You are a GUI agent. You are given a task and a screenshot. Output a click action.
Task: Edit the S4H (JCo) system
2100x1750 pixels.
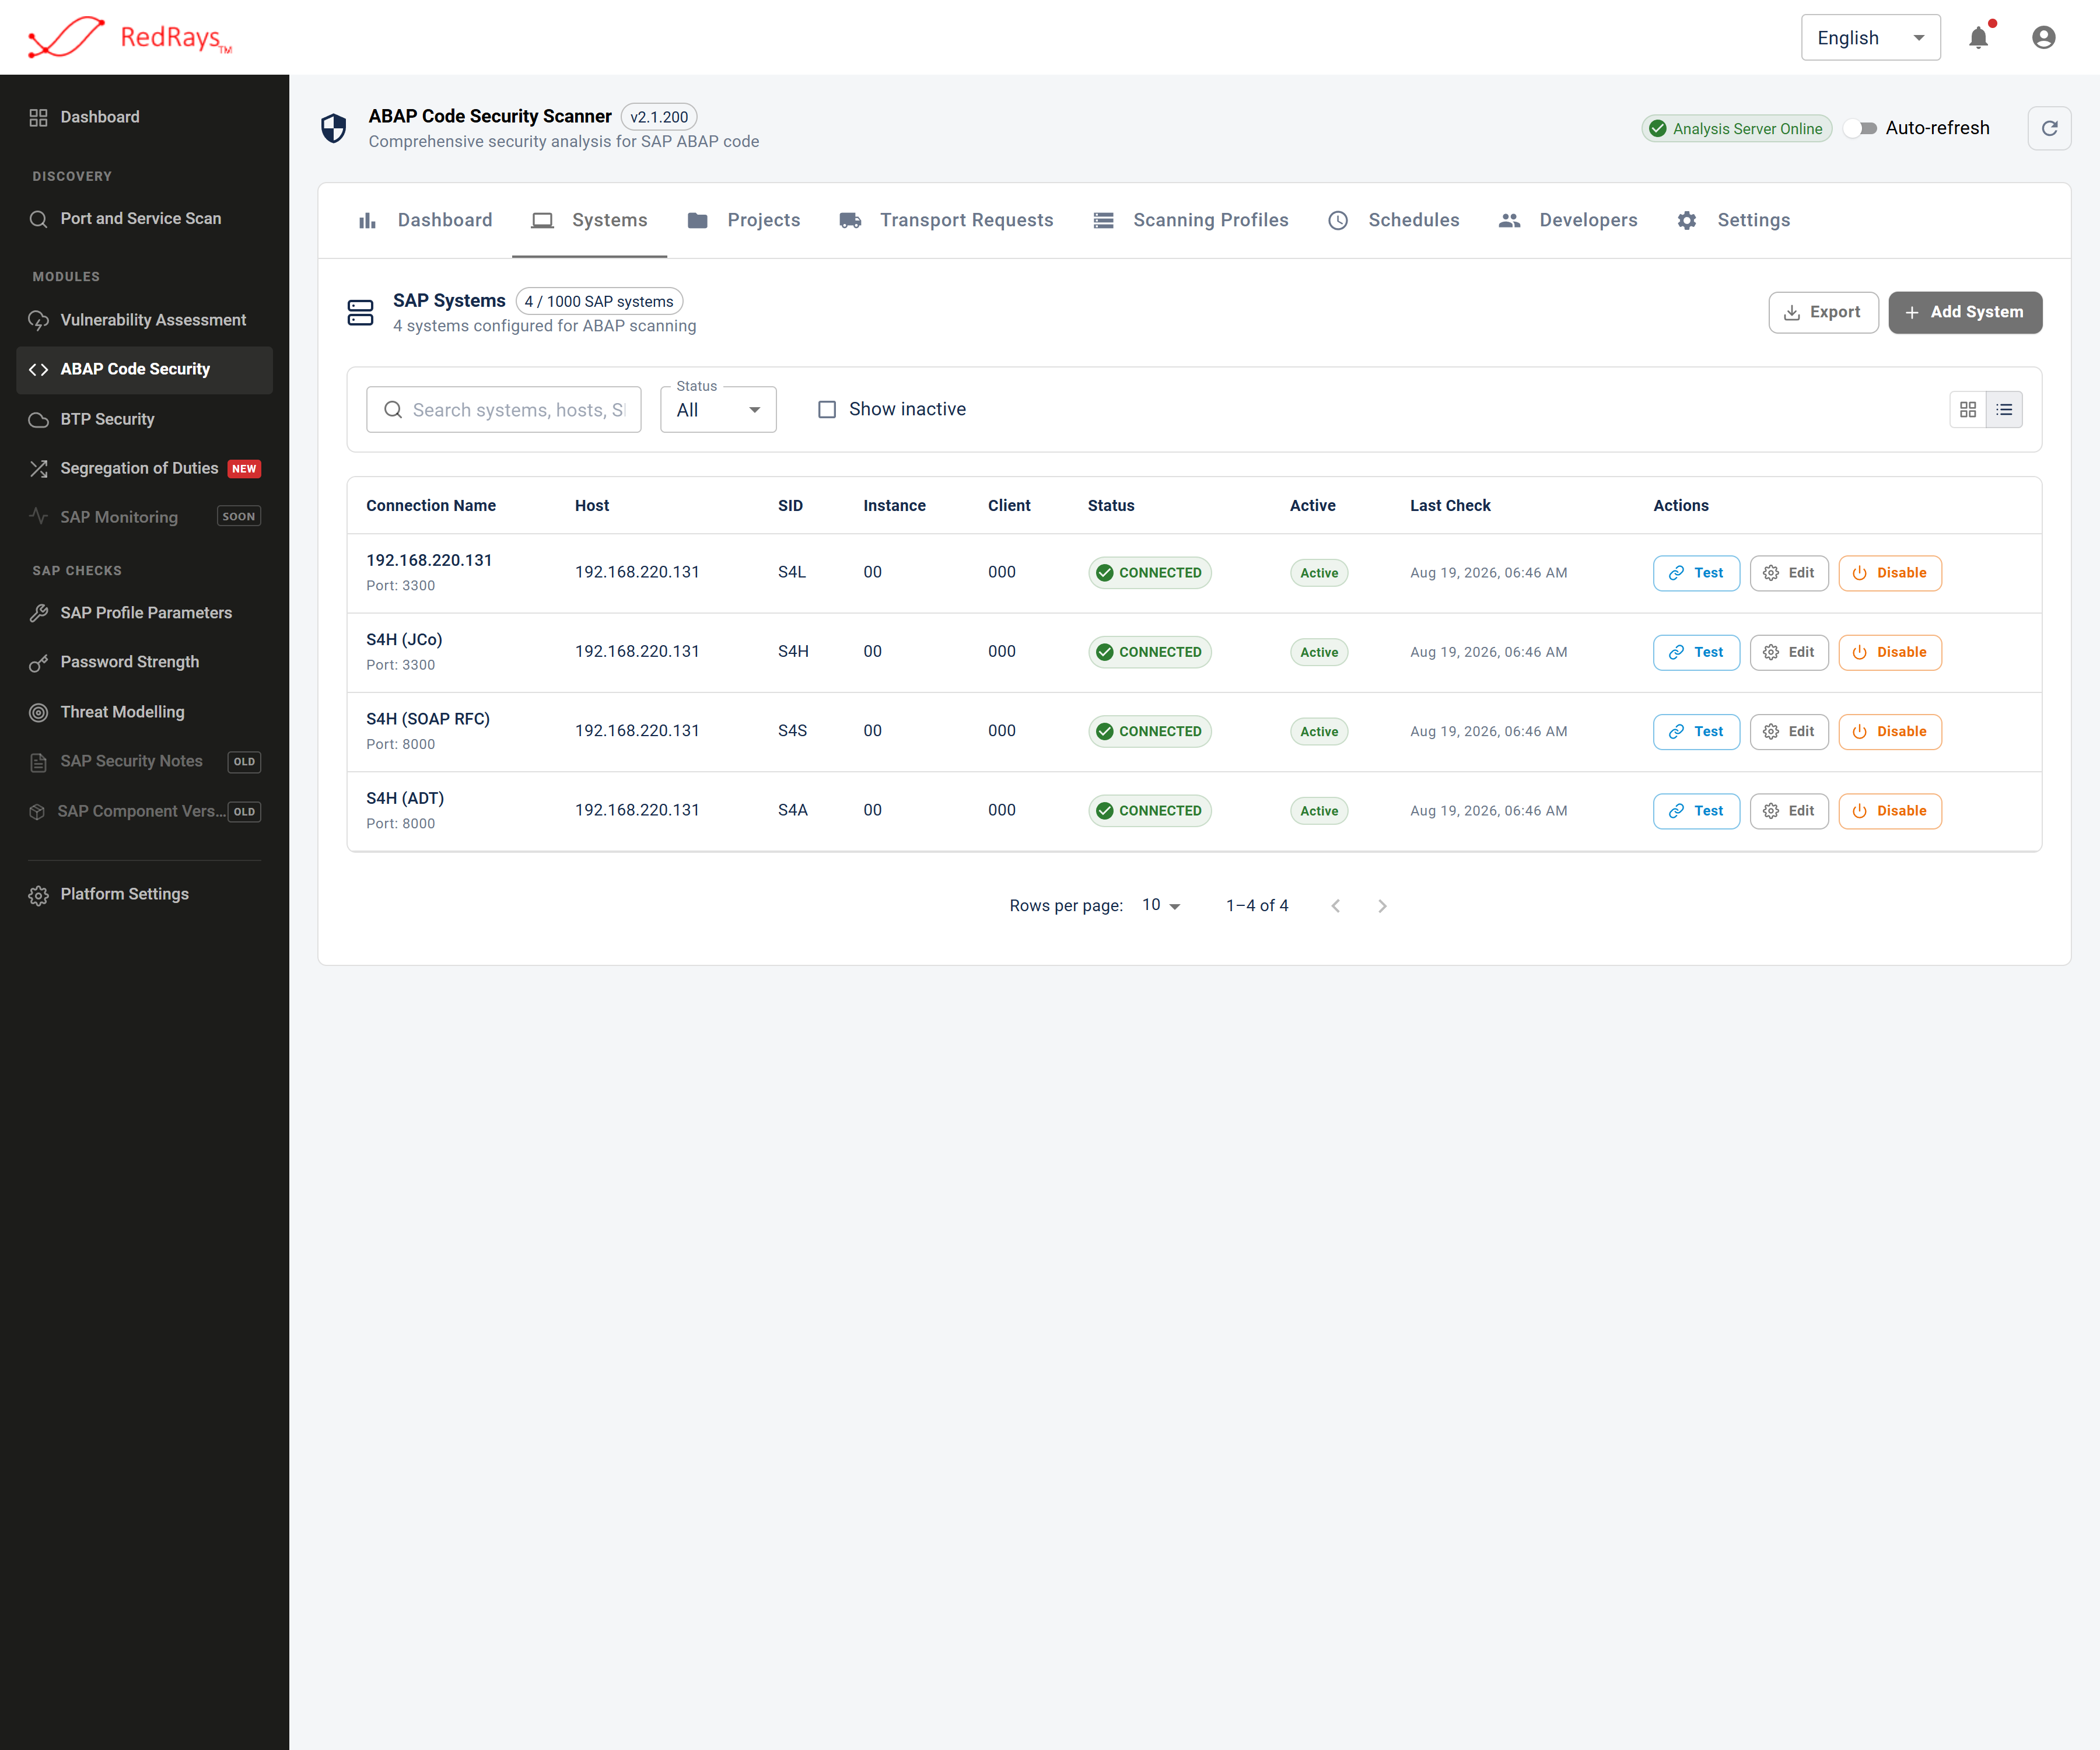tap(1789, 652)
